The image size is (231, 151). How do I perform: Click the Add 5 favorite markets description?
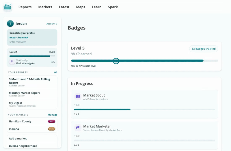coord(96,99)
